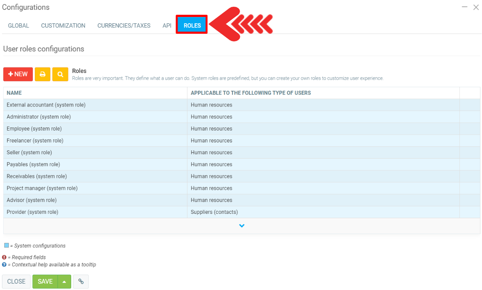Switch to the Global tab
The height and width of the screenshot is (290, 482).
click(19, 26)
